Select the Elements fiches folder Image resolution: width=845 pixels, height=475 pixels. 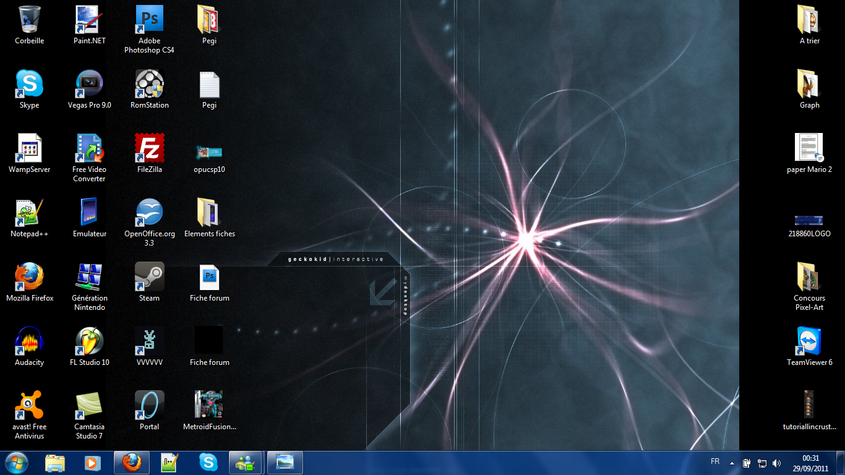pyautogui.click(x=209, y=213)
